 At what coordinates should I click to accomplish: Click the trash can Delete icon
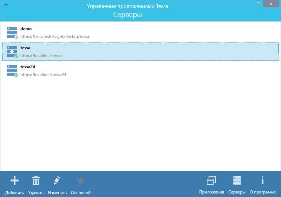click(x=36, y=180)
